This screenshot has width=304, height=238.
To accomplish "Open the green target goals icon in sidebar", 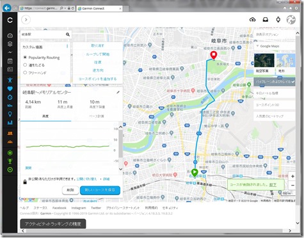I will point(10,170).
